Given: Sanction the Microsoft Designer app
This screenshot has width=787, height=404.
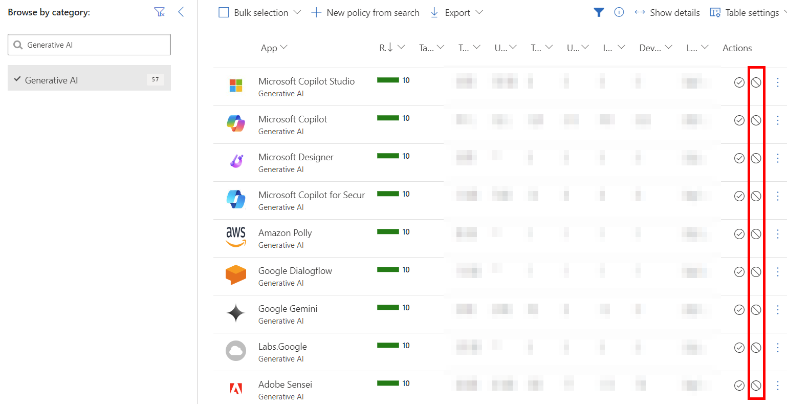Looking at the screenshot, I should [739, 158].
